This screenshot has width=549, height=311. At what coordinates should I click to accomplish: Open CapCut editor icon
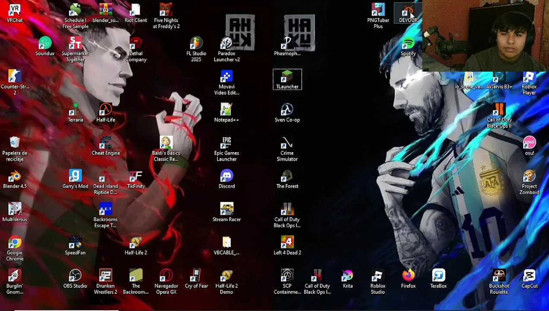pos(529,279)
